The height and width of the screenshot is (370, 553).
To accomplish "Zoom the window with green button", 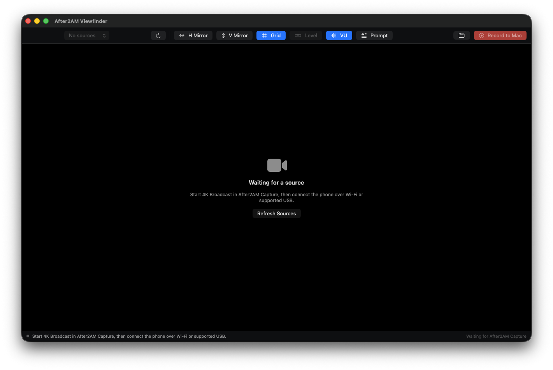I will point(46,21).
